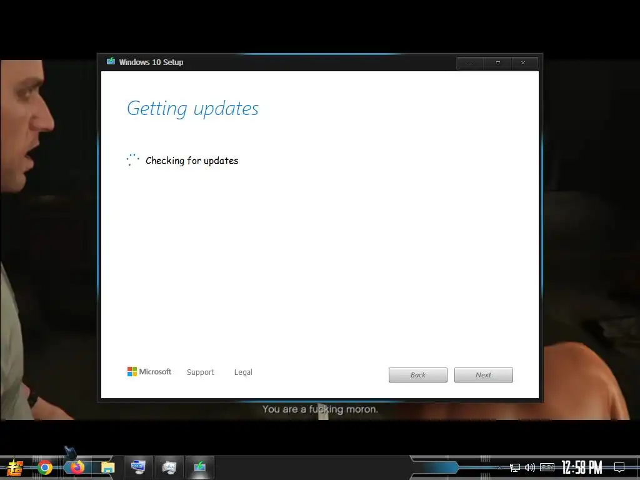Maximize the Windows 10 Setup window
The height and width of the screenshot is (480, 640).
(497, 63)
